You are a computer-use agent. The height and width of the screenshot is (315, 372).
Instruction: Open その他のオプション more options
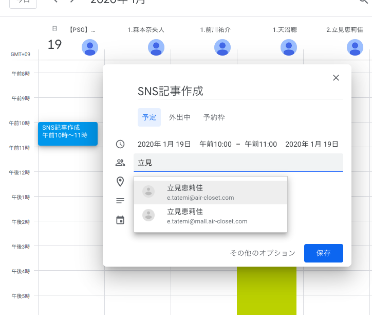point(263,253)
